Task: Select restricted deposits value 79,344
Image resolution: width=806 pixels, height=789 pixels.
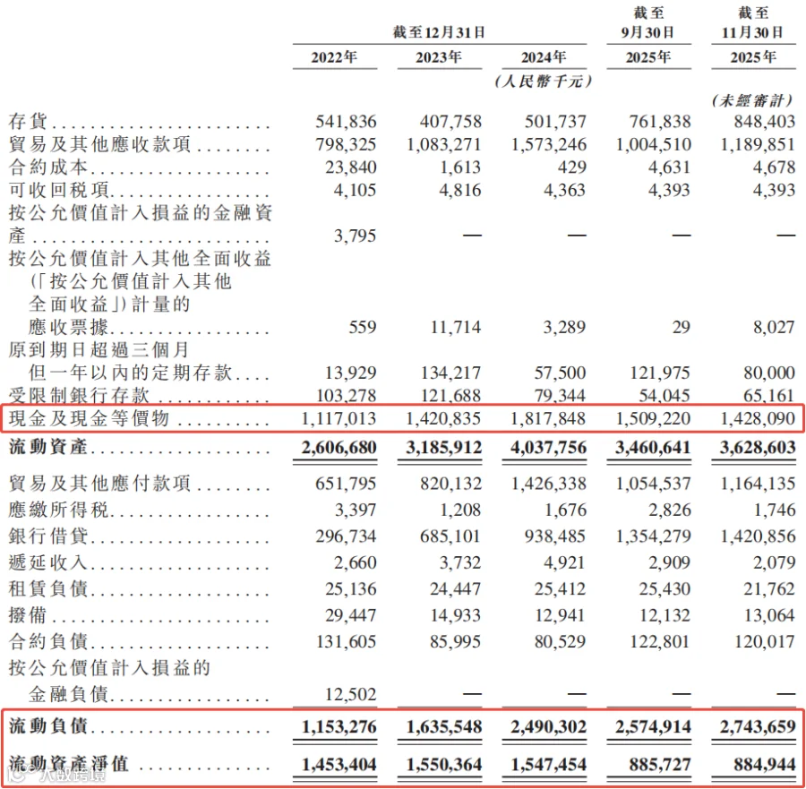Action: [561, 395]
